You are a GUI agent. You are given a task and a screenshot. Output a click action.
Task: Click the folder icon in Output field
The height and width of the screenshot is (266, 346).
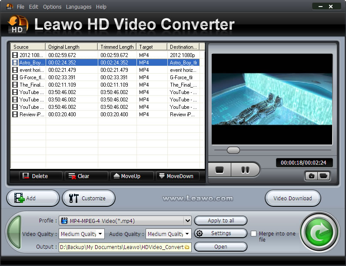187,247
